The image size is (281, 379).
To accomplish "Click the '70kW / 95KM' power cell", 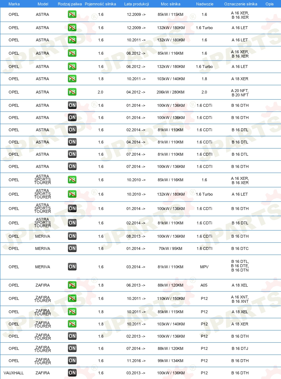I will (x=171, y=248).
